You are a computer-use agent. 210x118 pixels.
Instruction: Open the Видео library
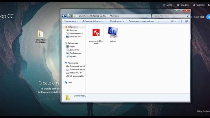(72, 47)
